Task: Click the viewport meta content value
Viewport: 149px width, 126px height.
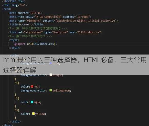Action: 86,21
